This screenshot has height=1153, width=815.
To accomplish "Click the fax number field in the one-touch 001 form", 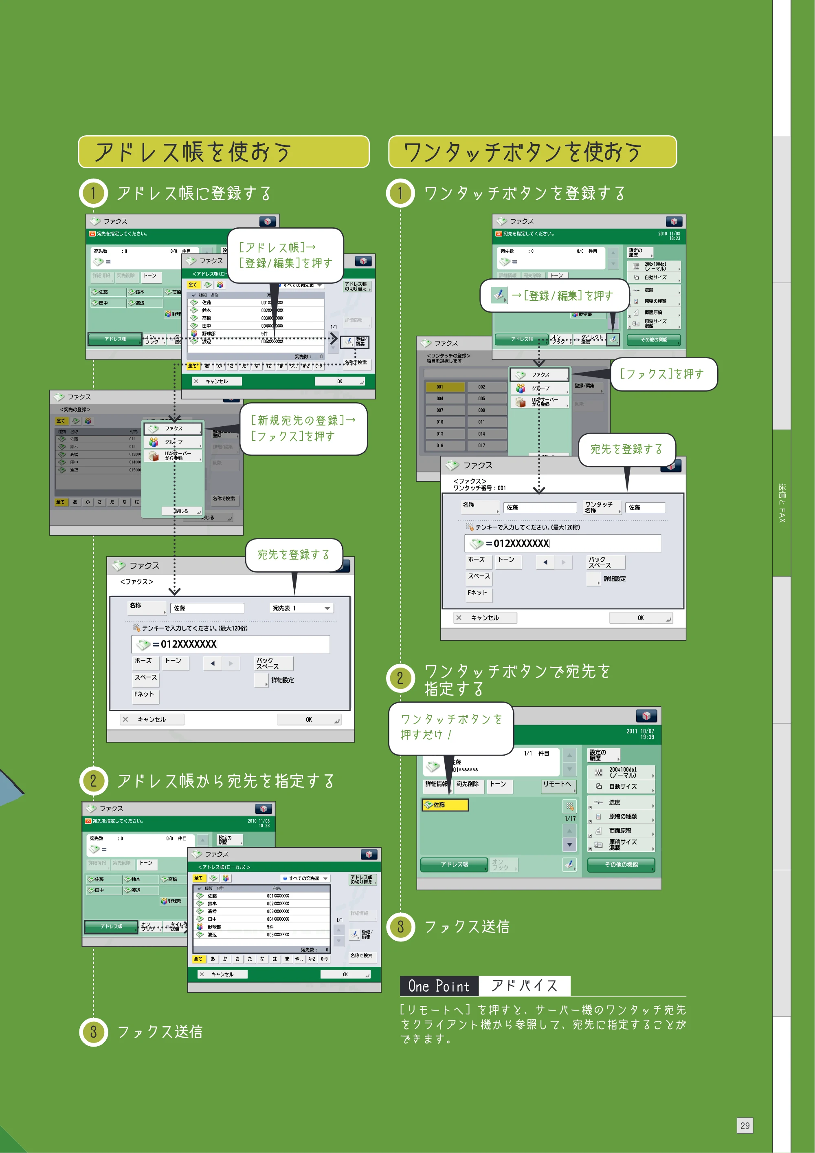I will (x=562, y=543).
